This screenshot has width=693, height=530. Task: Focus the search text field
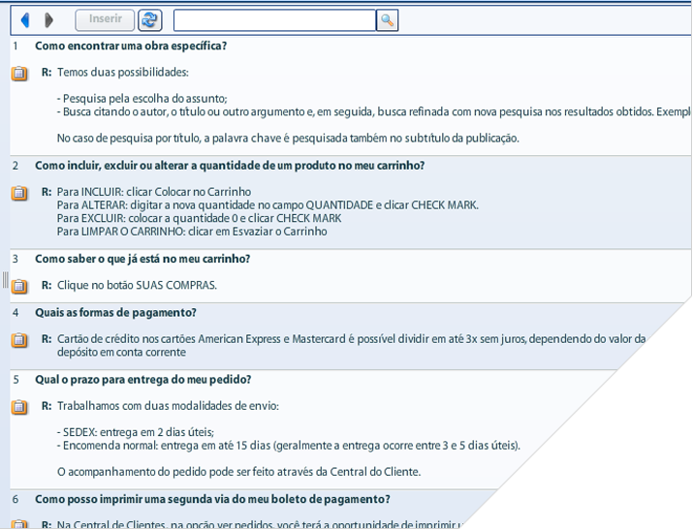[274, 20]
